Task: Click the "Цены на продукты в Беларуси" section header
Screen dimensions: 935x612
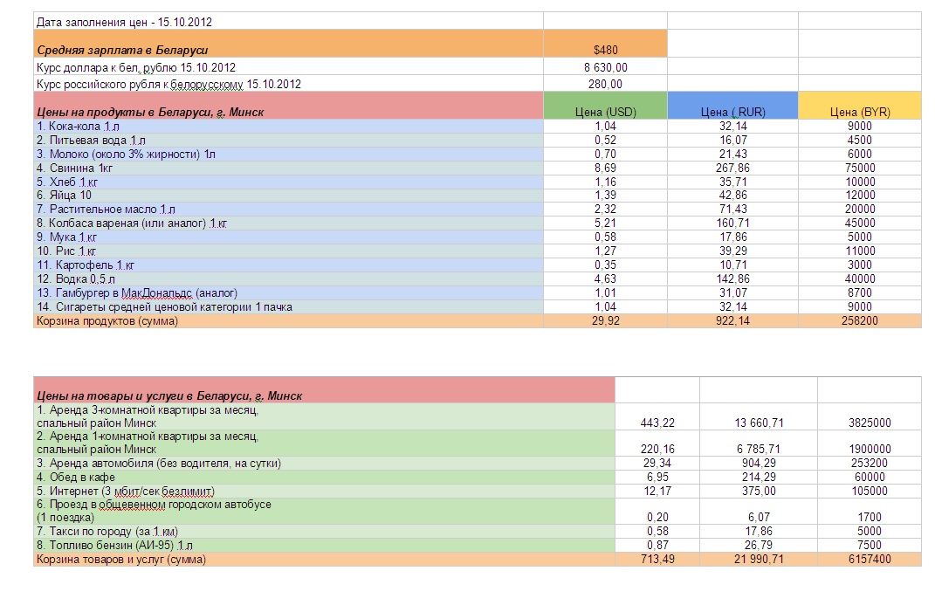Action: 150,112
